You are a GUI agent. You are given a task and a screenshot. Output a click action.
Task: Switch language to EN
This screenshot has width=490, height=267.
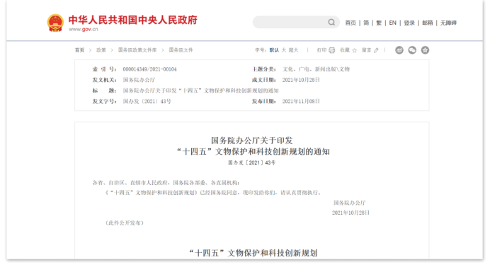(392, 23)
